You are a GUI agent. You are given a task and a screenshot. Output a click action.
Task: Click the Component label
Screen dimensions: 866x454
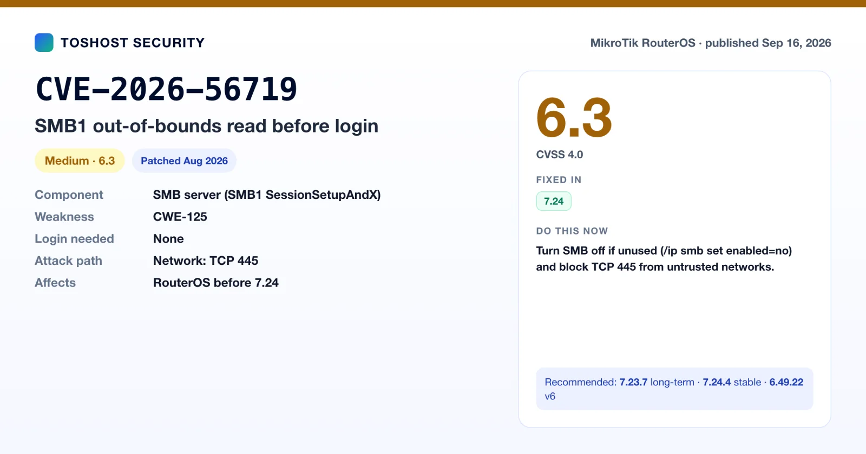pyautogui.click(x=69, y=195)
